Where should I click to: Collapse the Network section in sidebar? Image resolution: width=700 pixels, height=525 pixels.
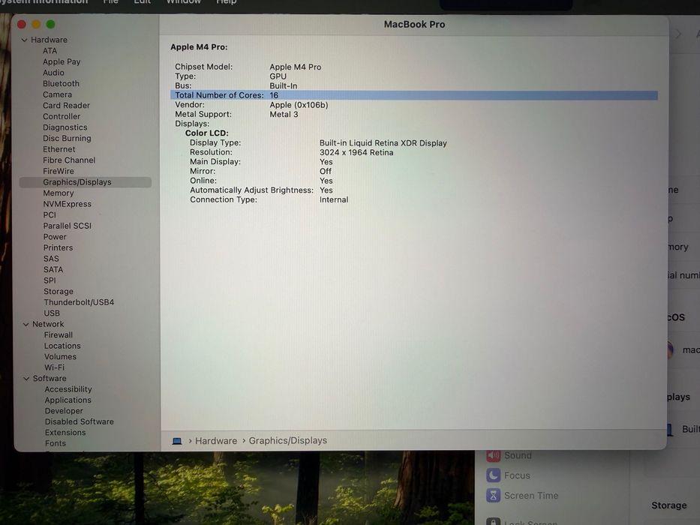pos(26,325)
